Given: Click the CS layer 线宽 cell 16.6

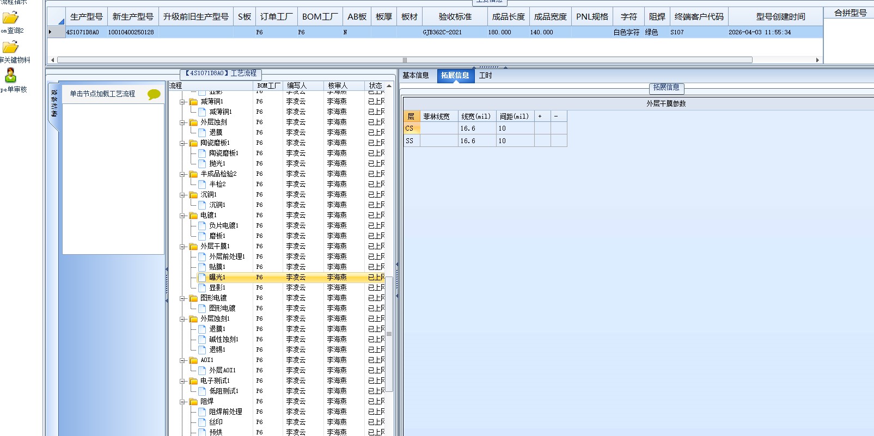Looking at the screenshot, I should 478,128.
